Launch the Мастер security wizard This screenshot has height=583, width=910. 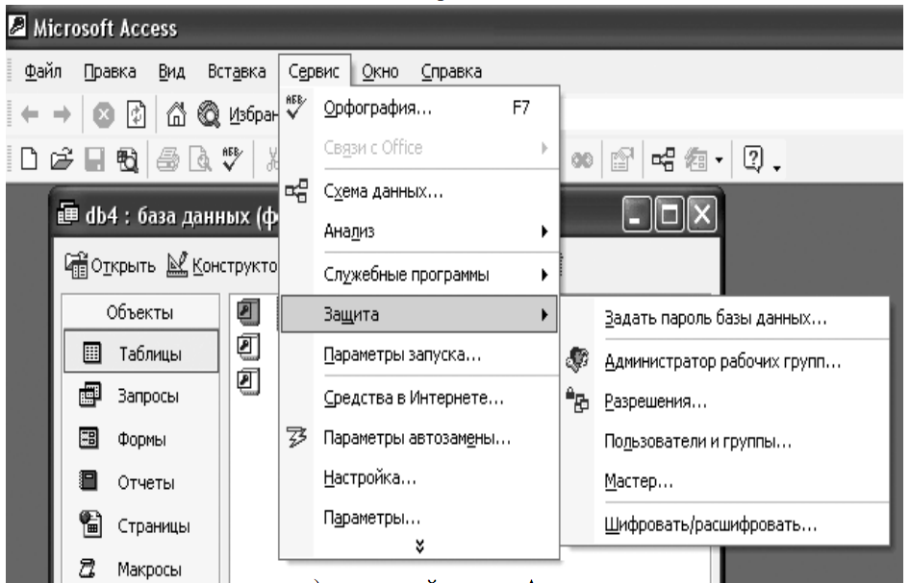click(725, 481)
